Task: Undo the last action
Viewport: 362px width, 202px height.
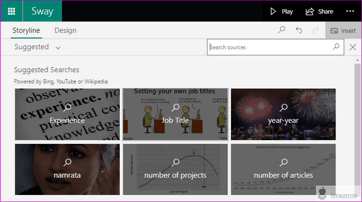Action: (299, 30)
